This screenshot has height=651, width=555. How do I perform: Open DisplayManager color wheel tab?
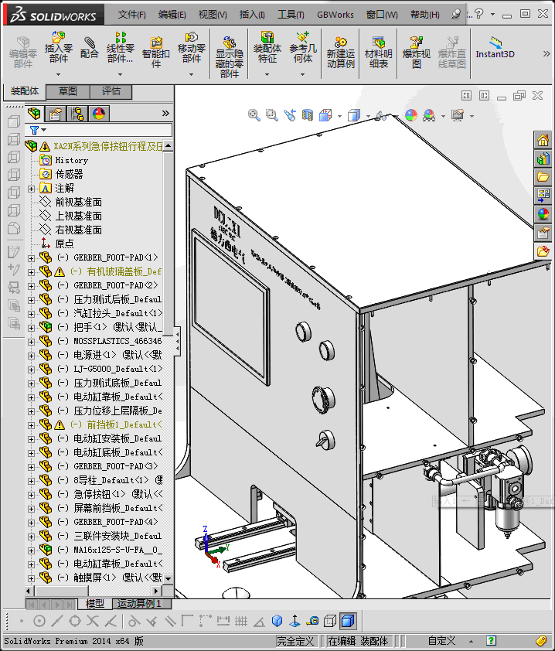99,114
